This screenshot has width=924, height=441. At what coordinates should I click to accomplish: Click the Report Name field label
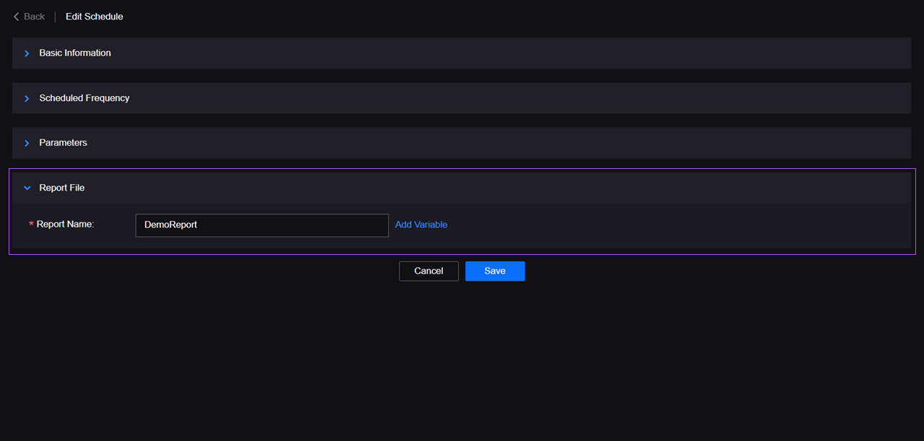(65, 224)
